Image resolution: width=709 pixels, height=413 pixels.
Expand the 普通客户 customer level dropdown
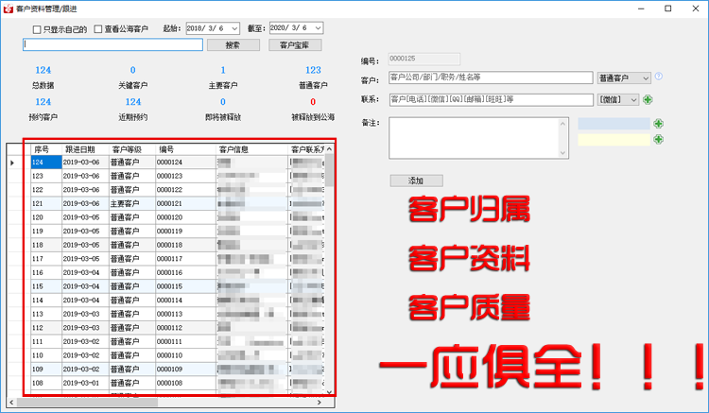[x=645, y=77]
